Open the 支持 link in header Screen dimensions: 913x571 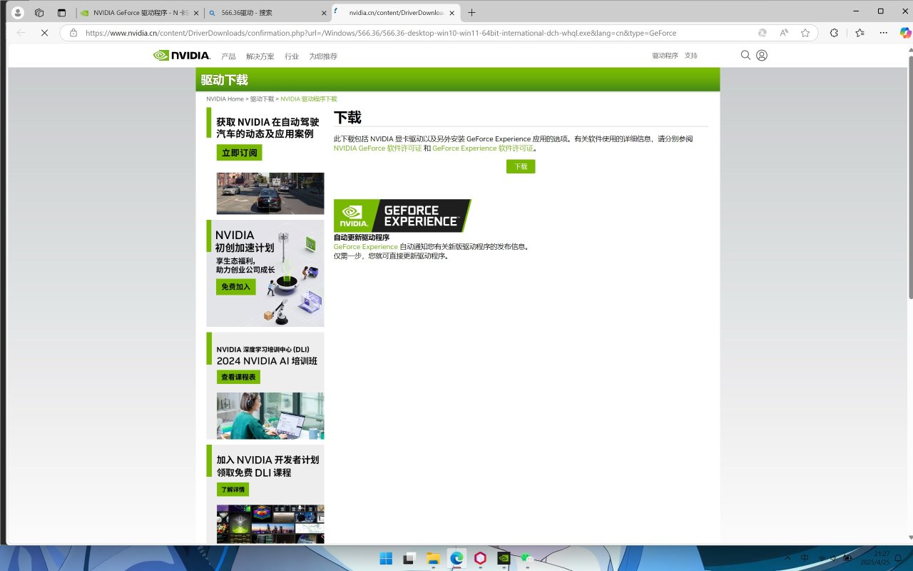pos(691,56)
